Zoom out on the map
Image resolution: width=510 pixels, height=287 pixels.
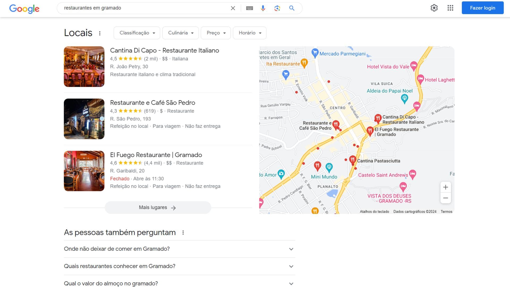[445, 198]
